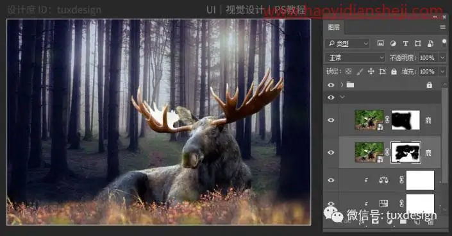Click mask link of gradient map layer
Viewport: 452px width, 236px height.
(x=401, y=203)
